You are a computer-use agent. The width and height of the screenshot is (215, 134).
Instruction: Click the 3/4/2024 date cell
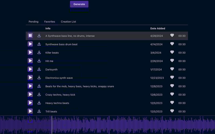(156, 53)
